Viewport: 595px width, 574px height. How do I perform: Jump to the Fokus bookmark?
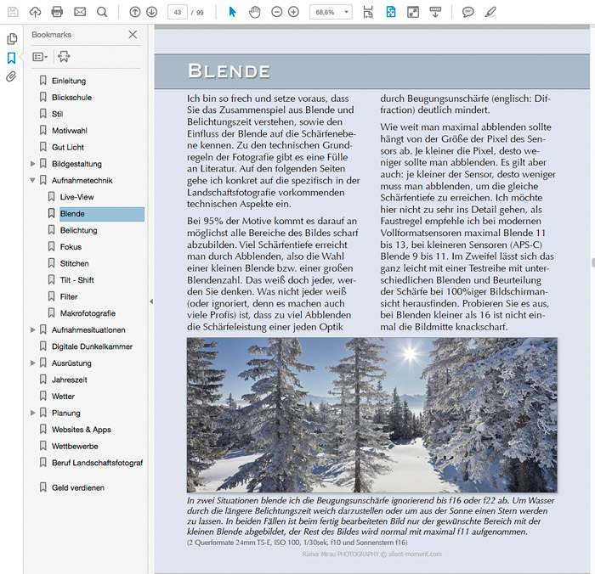[71, 247]
